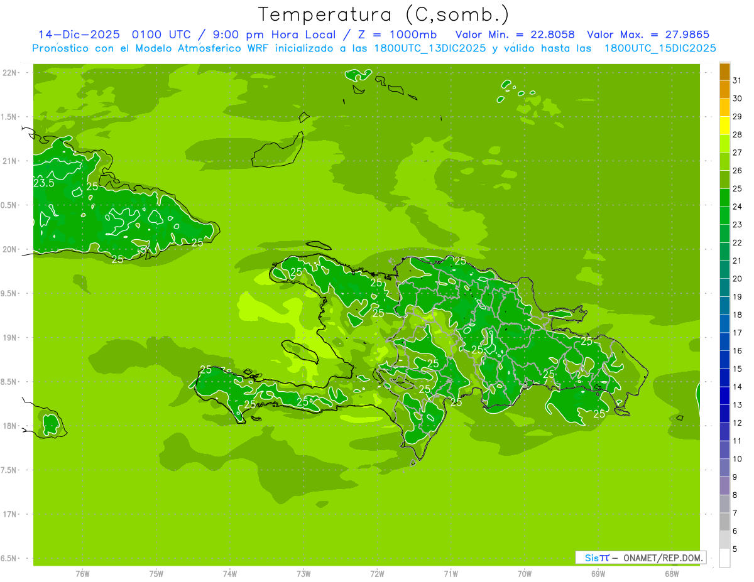The width and height of the screenshot is (754, 582).
Task: Pick the purple legend swatch above 8
Action: pyautogui.click(x=724, y=486)
